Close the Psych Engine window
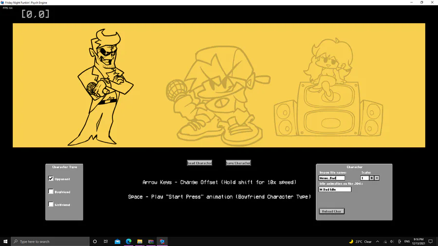Viewport: 438px width, 246px height. 433,2
